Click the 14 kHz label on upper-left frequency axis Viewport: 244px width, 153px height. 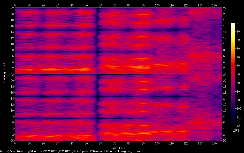point(11,32)
